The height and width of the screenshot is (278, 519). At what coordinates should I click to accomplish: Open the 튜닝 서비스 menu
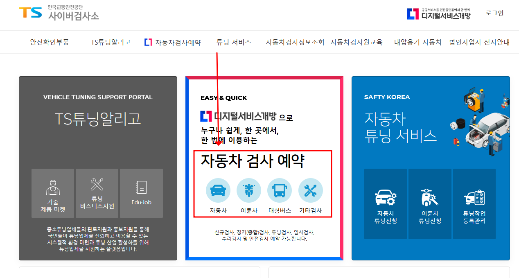click(x=234, y=42)
